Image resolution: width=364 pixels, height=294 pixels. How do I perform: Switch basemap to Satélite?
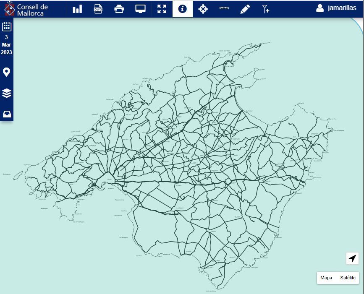[x=348, y=278]
